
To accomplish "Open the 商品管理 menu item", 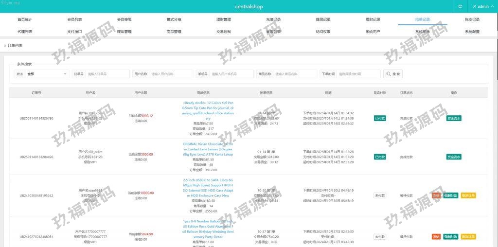I will coord(174,32).
